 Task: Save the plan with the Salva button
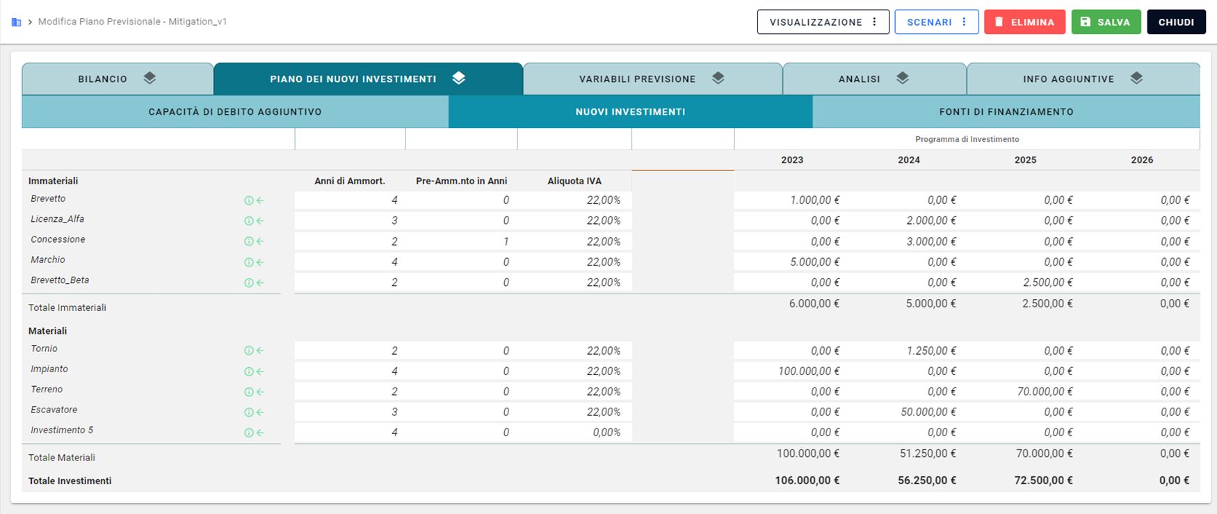pos(1106,22)
